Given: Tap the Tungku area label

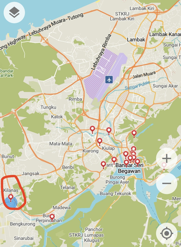Looking at the screenshot, I should pos(48,107).
